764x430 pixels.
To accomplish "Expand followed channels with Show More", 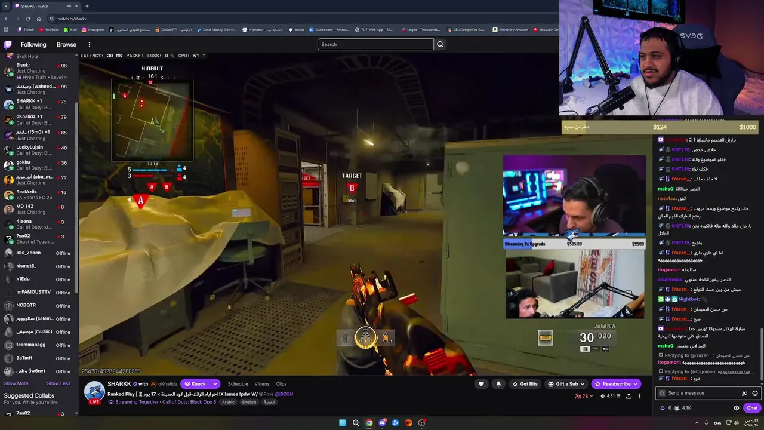I will pyautogui.click(x=16, y=383).
